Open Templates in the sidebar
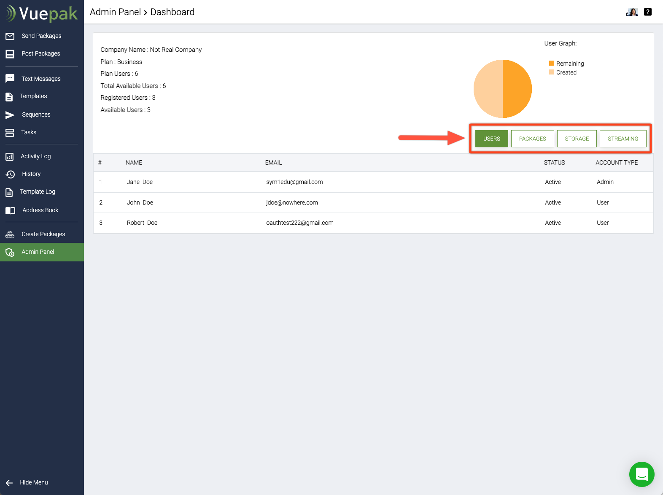 click(x=33, y=96)
